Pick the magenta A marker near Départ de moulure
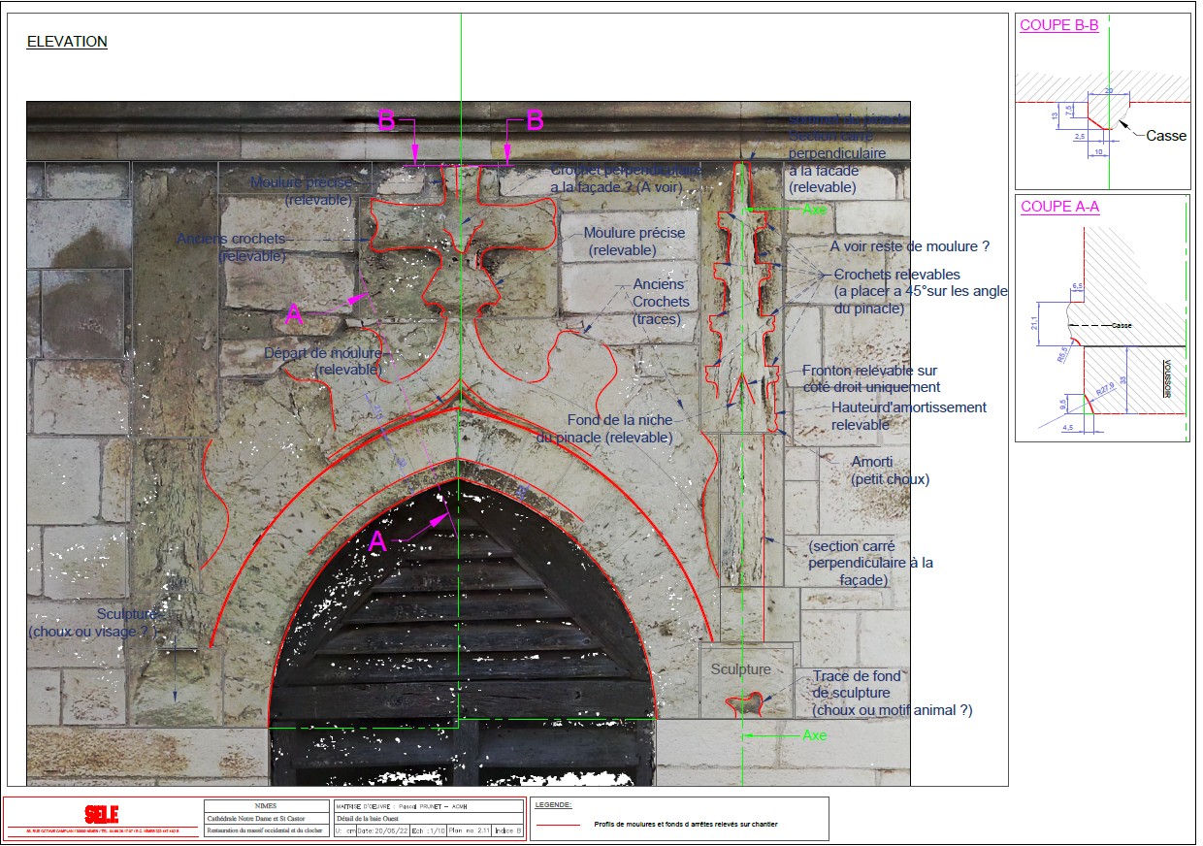The image size is (1203, 846). click(x=294, y=313)
